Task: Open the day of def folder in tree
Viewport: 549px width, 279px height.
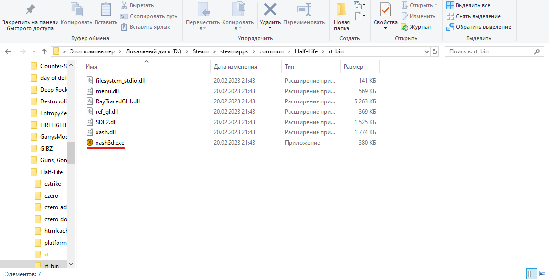Action: tap(49, 78)
